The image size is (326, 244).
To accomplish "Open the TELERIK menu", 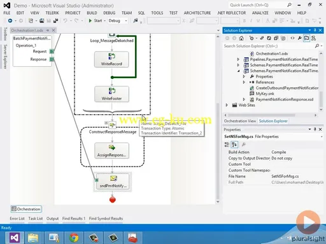I will click(52, 13).
